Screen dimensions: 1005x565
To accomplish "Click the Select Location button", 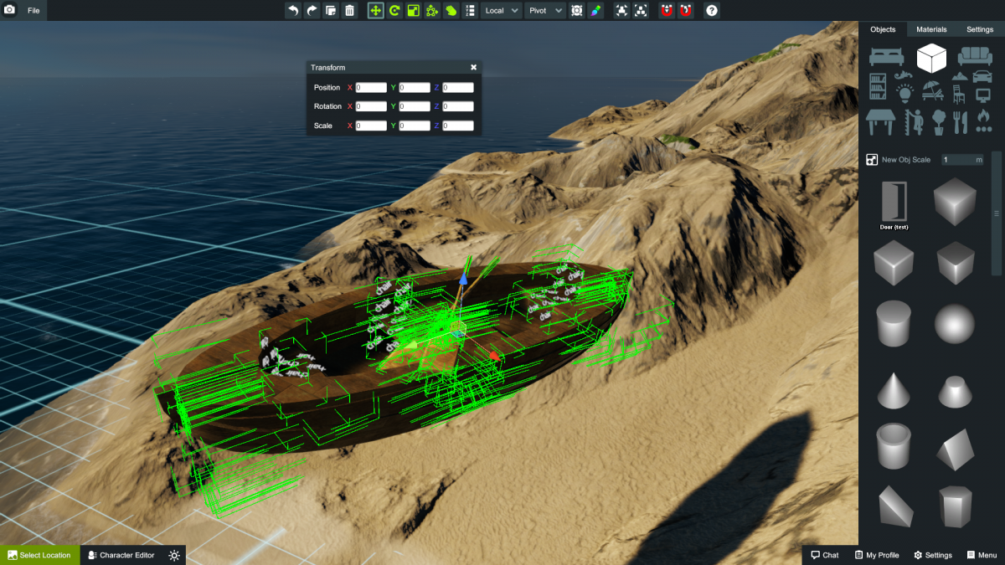I will [x=40, y=554].
